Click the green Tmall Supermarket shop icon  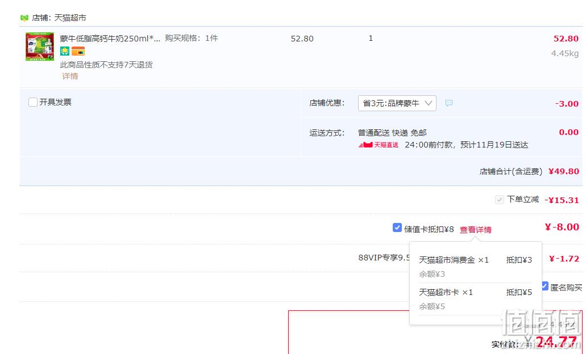point(24,18)
